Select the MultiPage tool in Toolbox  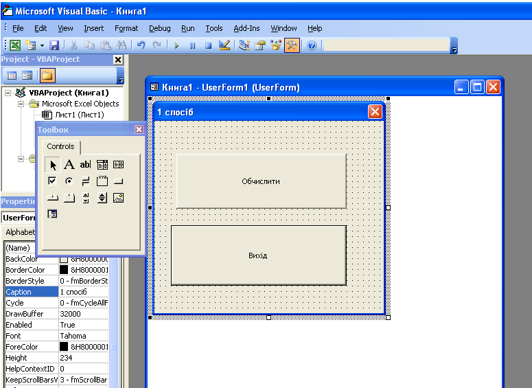[x=69, y=198]
